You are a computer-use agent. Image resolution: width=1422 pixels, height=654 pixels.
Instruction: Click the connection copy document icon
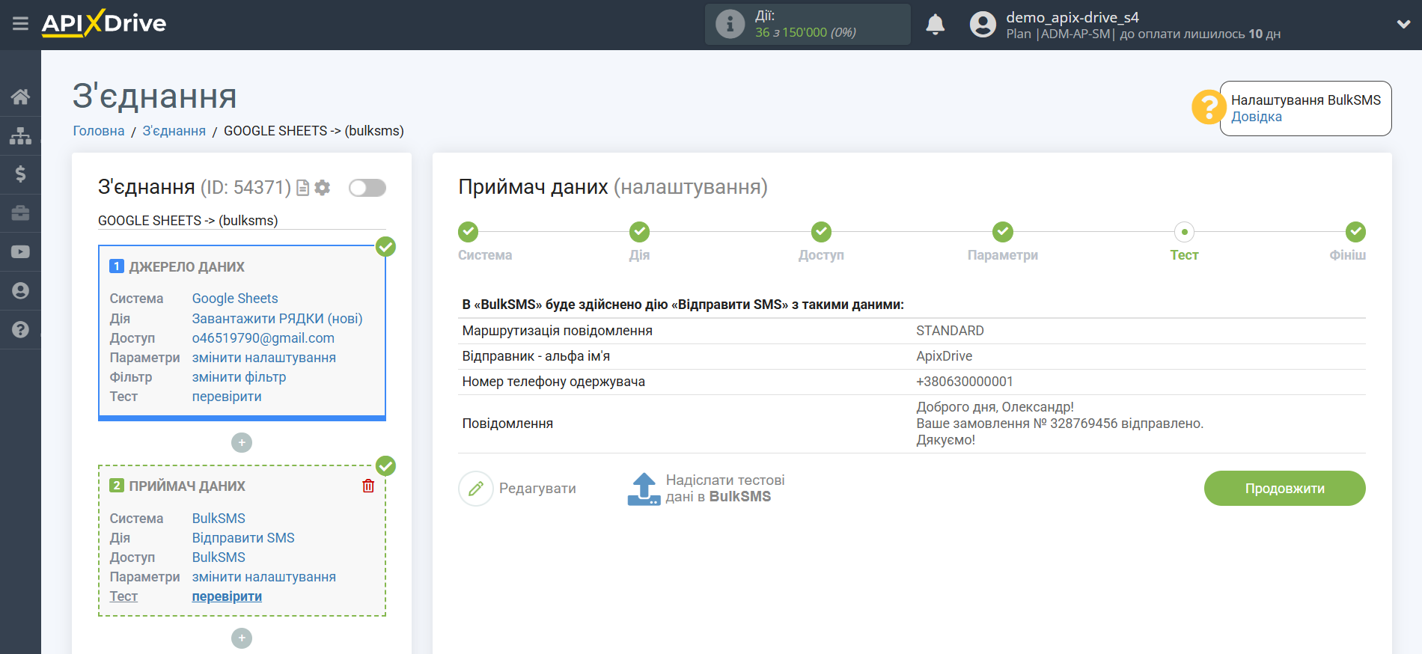tap(302, 188)
